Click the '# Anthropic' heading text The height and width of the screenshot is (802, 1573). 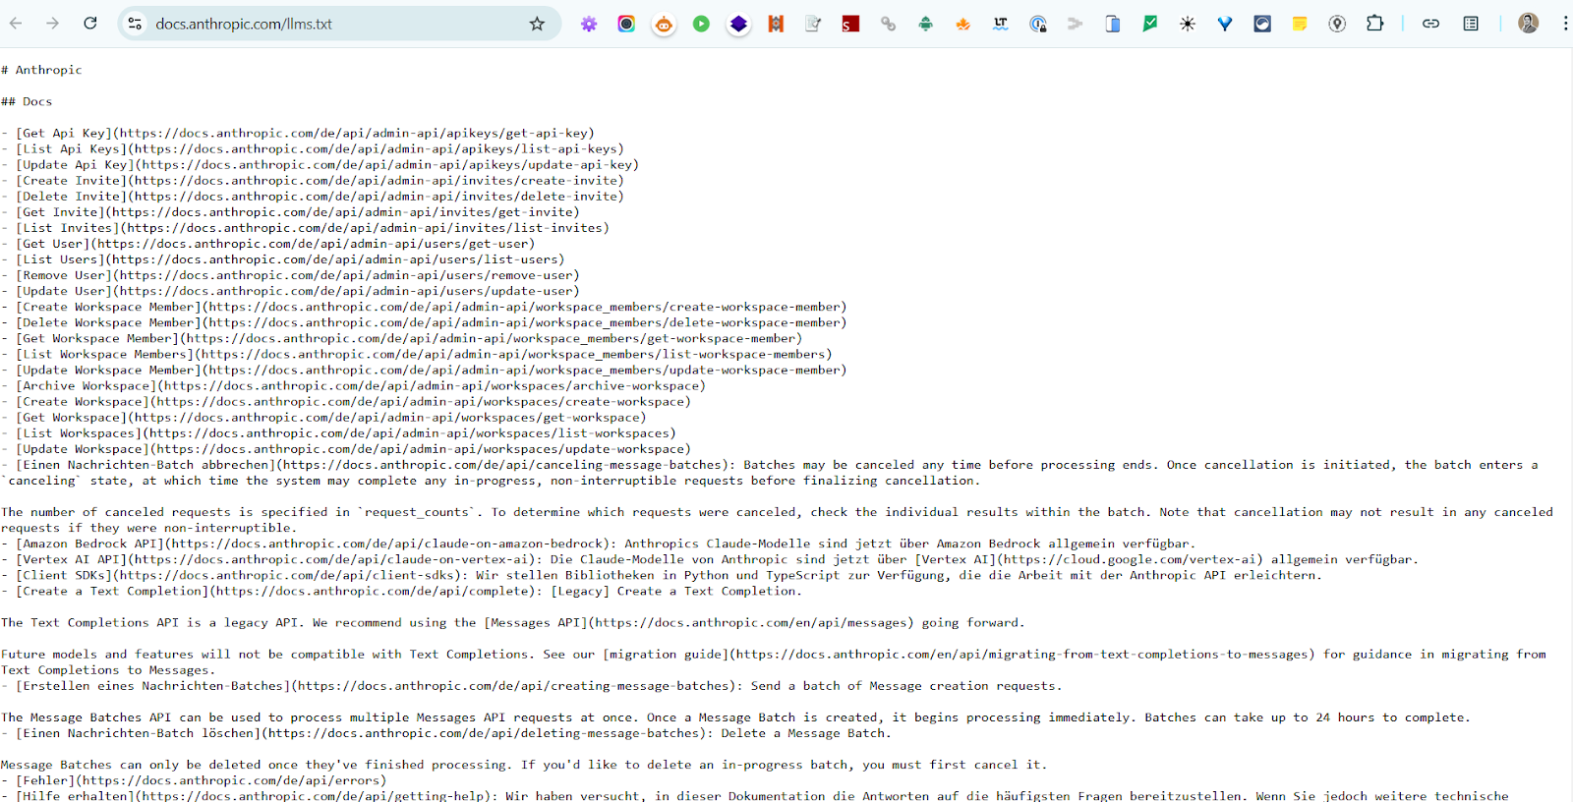point(41,70)
